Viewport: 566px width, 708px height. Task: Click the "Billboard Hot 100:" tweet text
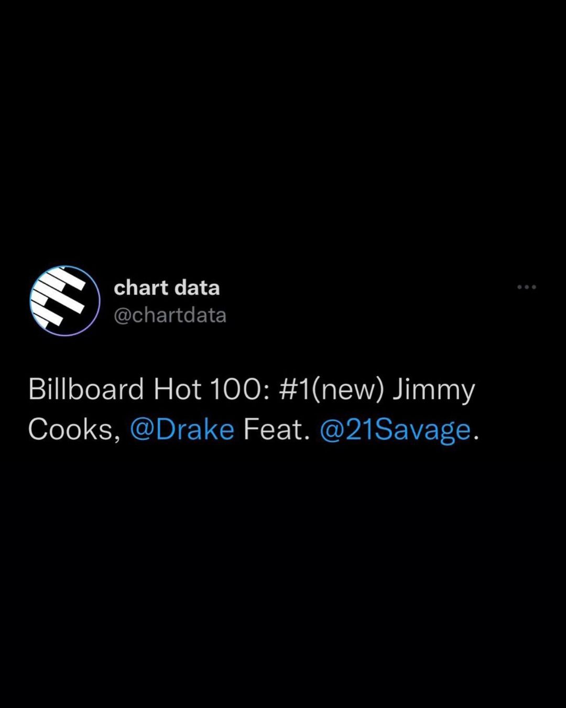[149, 390]
